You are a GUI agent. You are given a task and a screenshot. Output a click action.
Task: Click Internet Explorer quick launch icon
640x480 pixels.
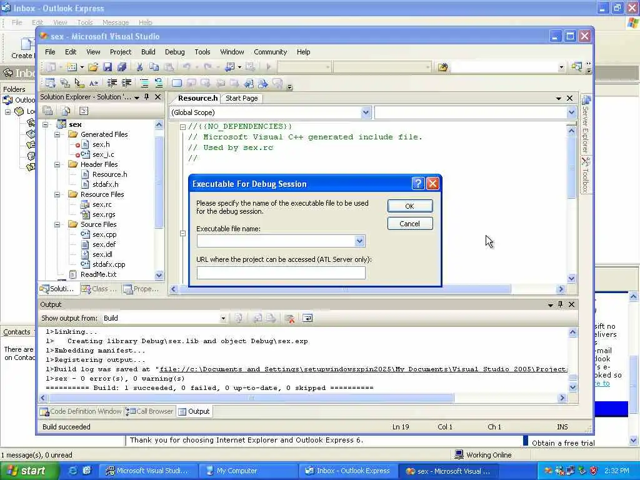click(x=72, y=471)
